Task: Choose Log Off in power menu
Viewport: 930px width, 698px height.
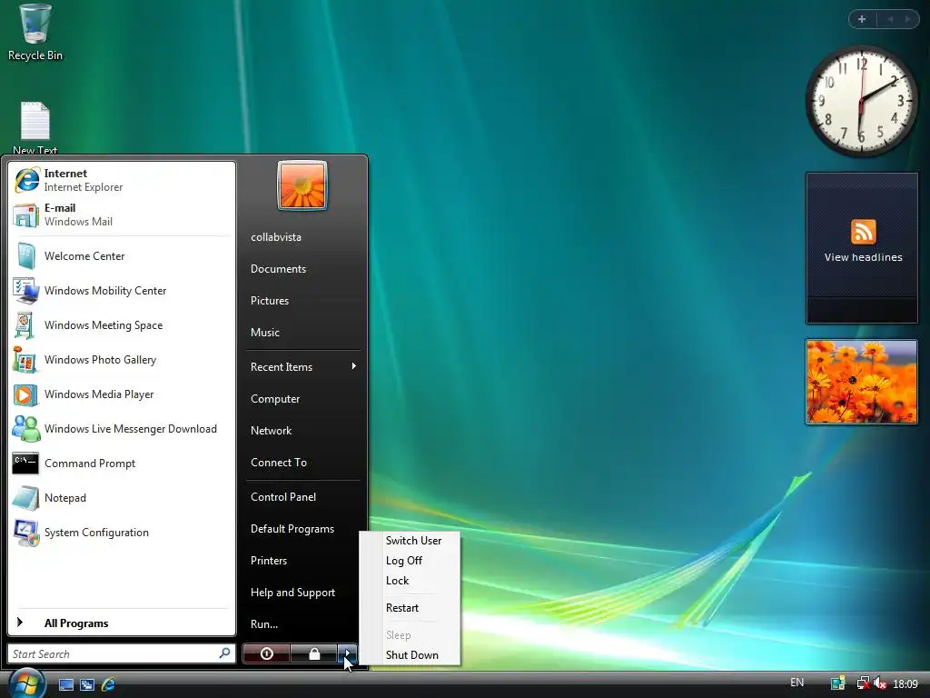Action: point(404,561)
